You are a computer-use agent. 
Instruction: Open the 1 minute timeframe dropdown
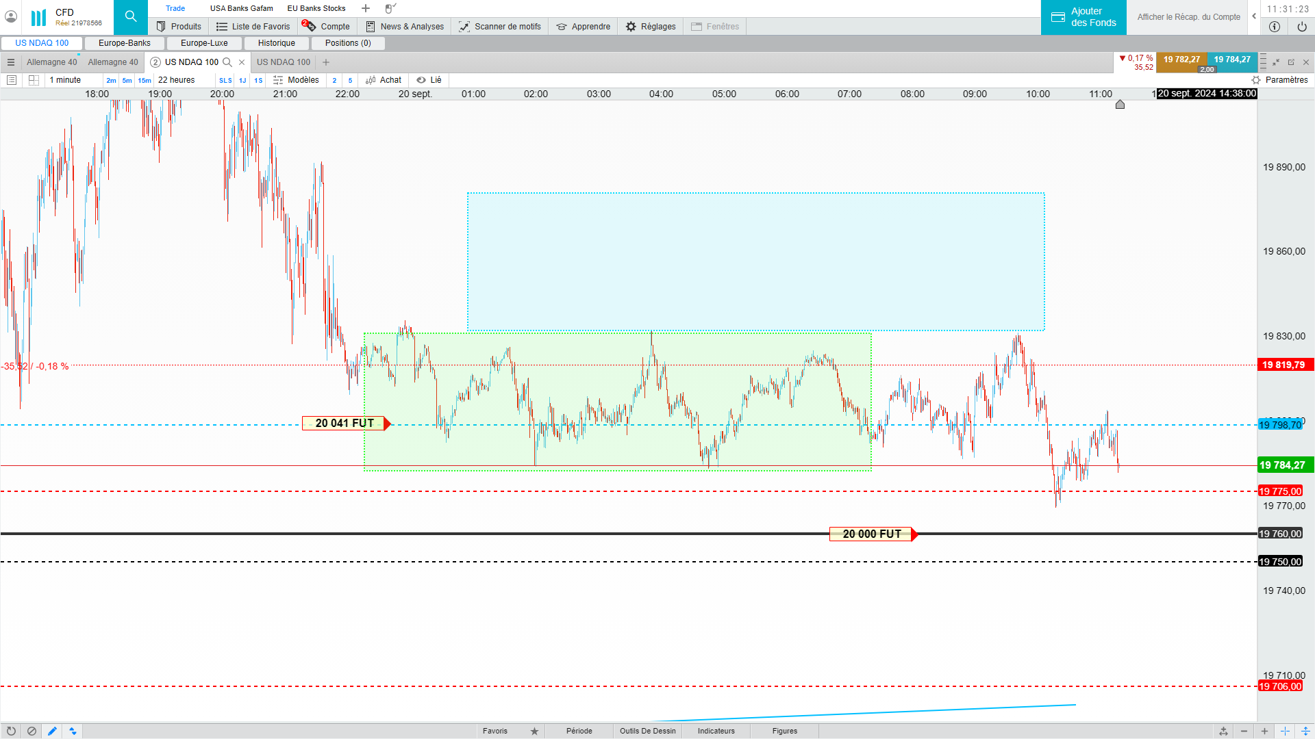pos(66,80)
